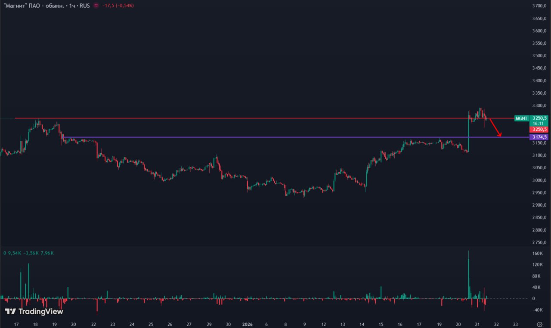
Task: Click the red 3 250,5 price label
Action: click(x=539, y=130)
